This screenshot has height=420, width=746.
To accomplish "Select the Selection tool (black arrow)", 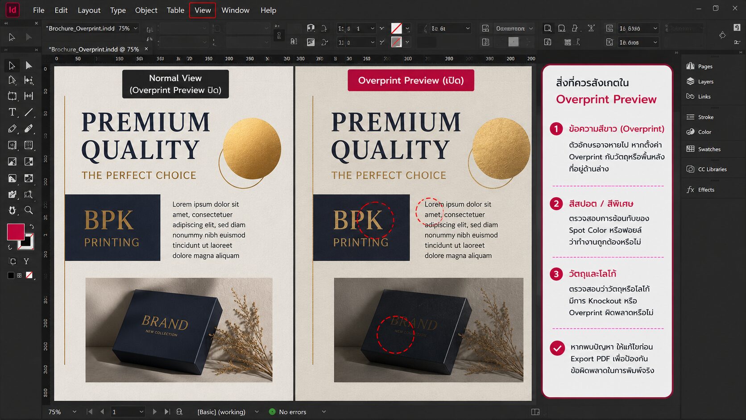I will tap(12, 66).
